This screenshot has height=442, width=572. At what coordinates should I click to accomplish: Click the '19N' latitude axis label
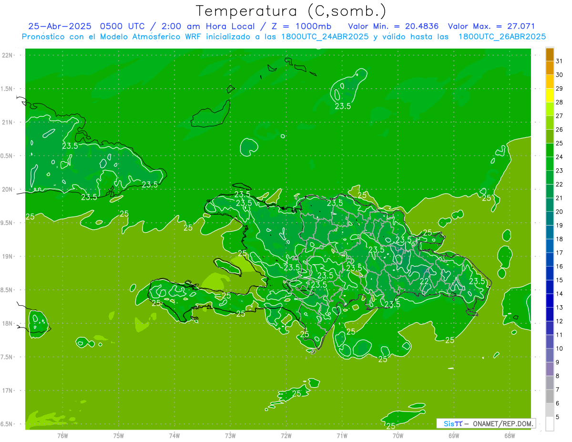pyautogui.click(x=7, y=257)
